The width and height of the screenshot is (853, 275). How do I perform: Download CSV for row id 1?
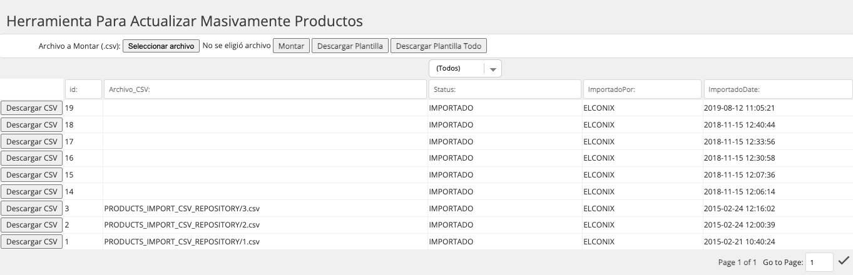coord(31,241)
